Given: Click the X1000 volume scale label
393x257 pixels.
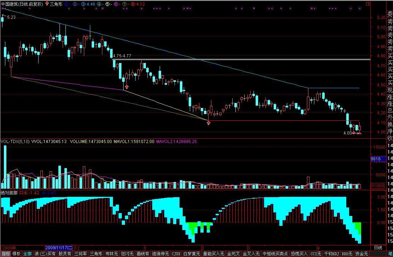Looking at the screenshot, I should (377, 185).
